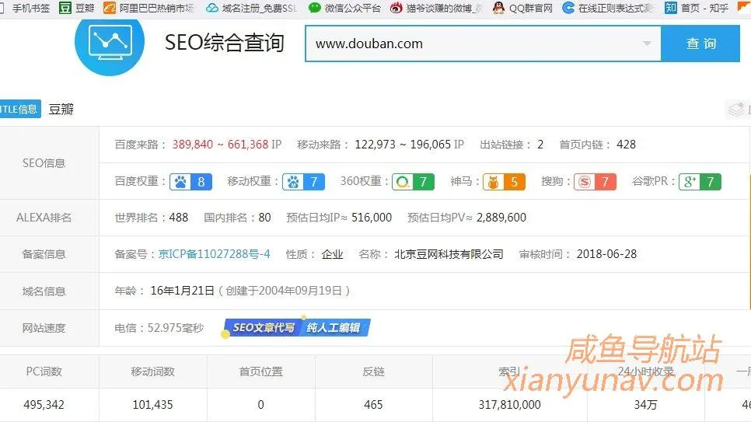751x422 pixels.
Task: Click the 阿里巴巴热销市场 bookmark icon
Action: (110, 8)
